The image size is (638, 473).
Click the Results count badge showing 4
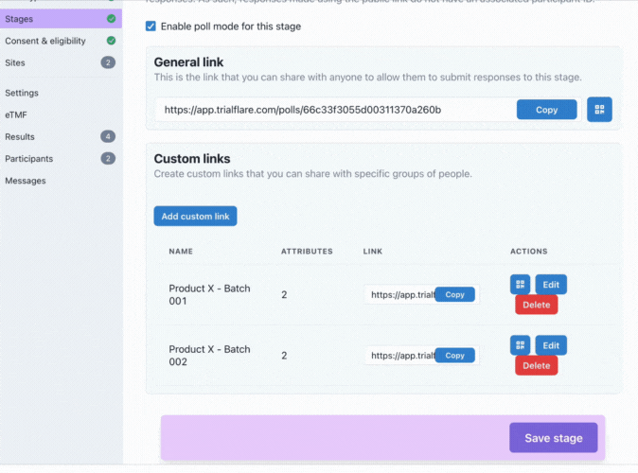tap(108, 137)
